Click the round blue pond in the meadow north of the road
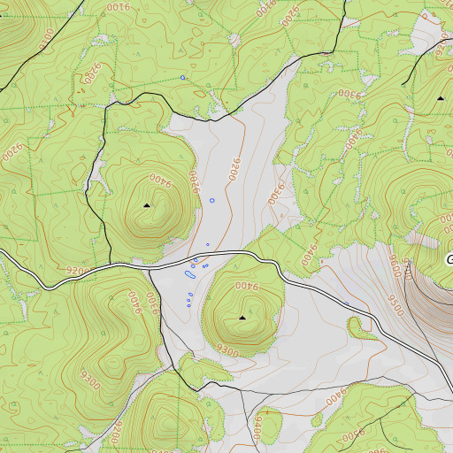Image resolution: width=453 pixels, height=453 pixels. click(211, 201)
